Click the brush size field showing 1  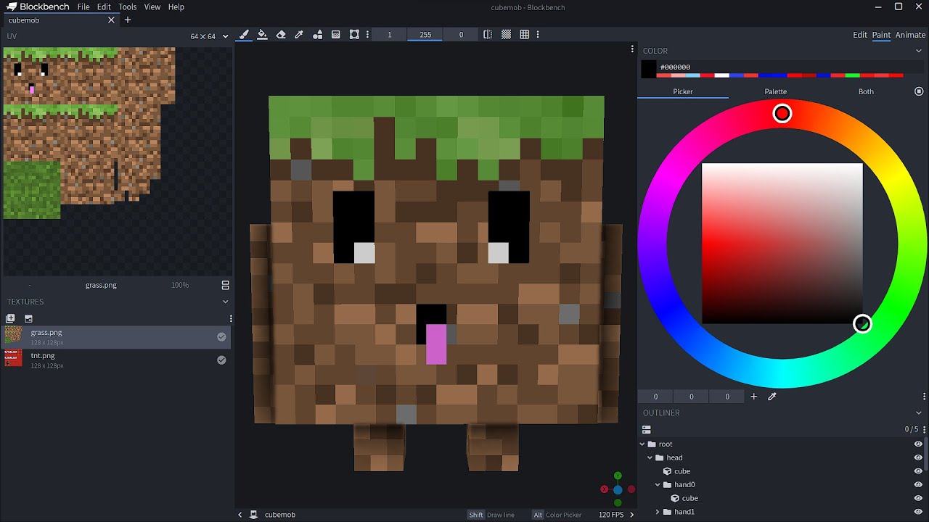tap(390, 35)
